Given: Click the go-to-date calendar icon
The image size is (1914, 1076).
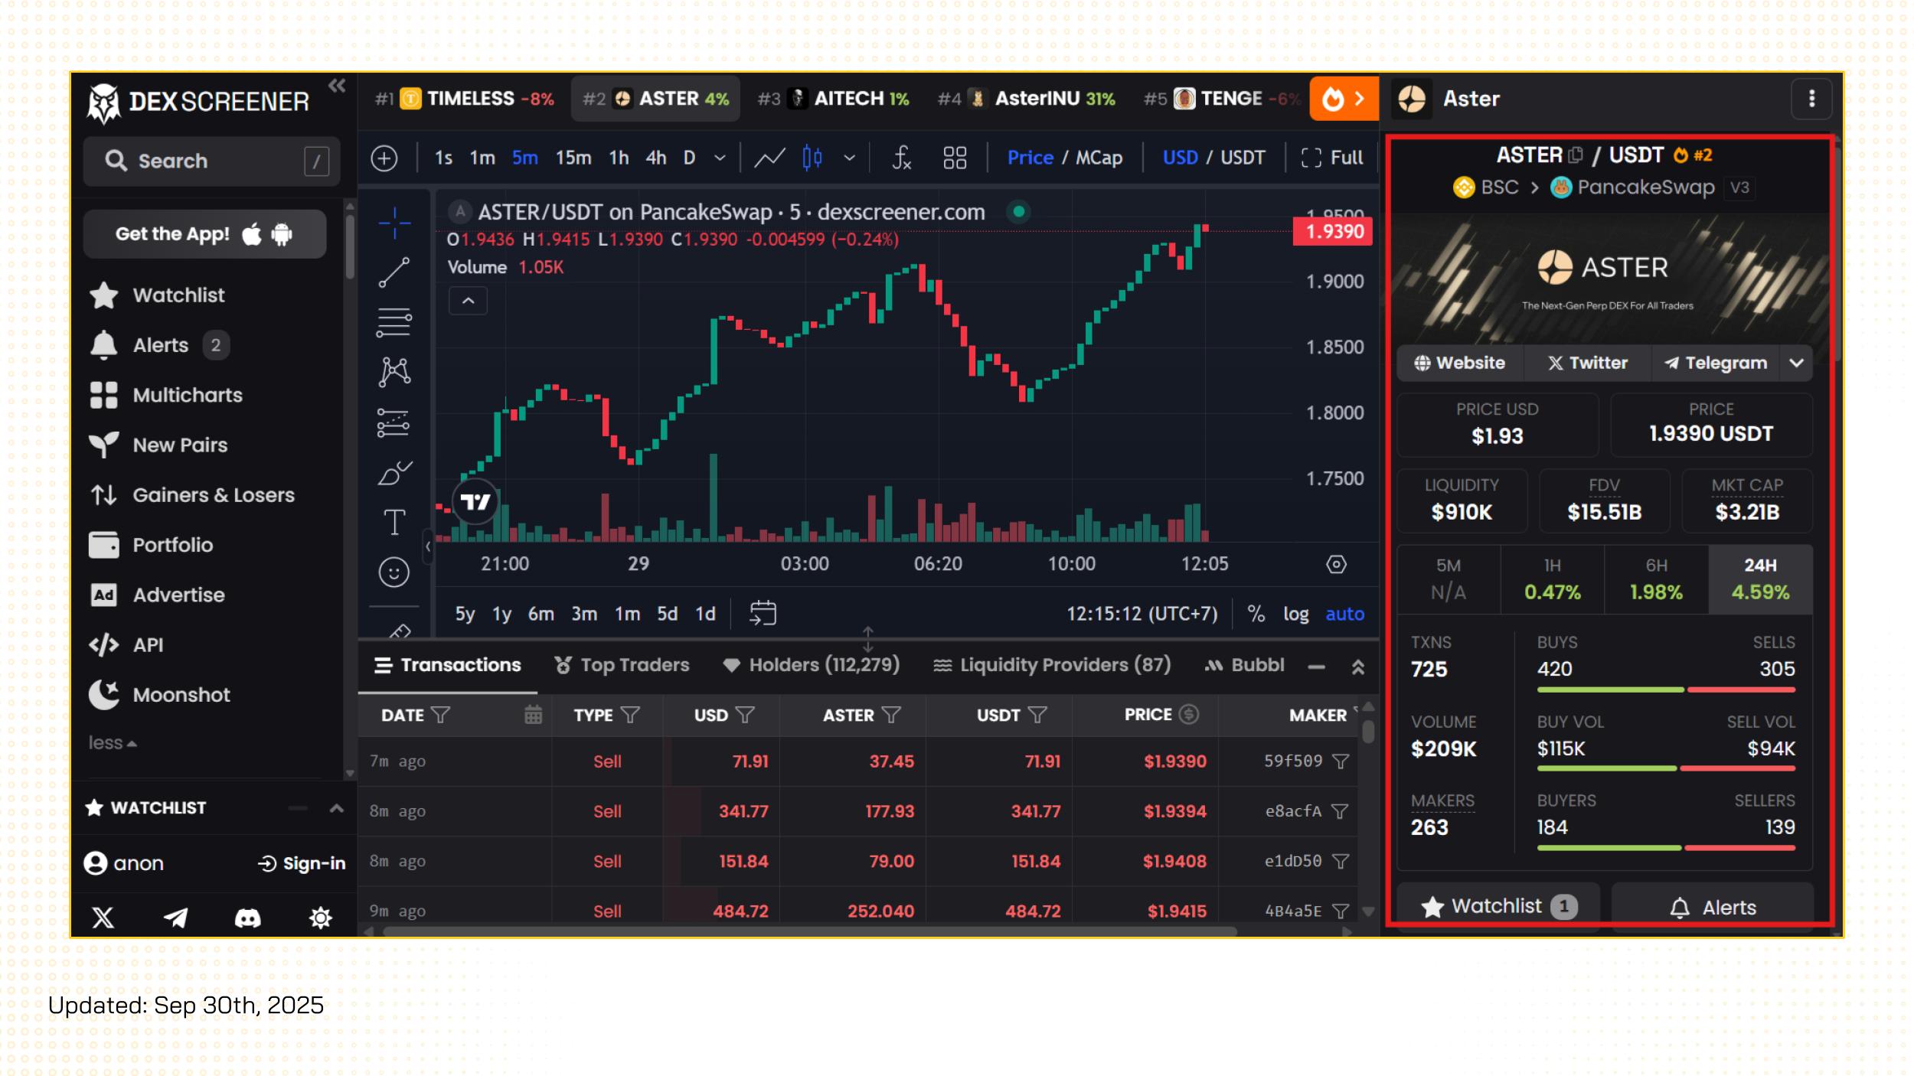Looking at the screenshot, I should [763, 613].
